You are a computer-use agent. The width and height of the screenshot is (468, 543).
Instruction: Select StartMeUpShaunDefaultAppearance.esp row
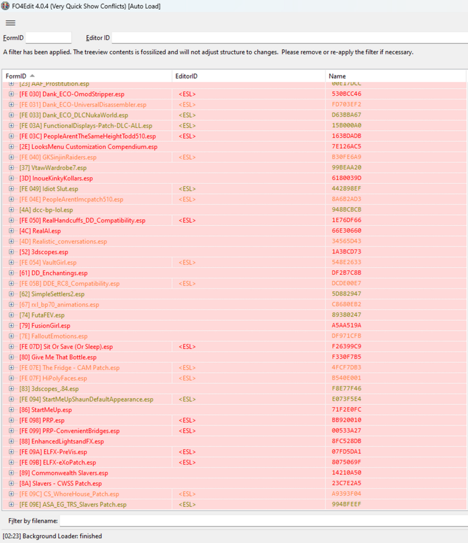(234, 399)
